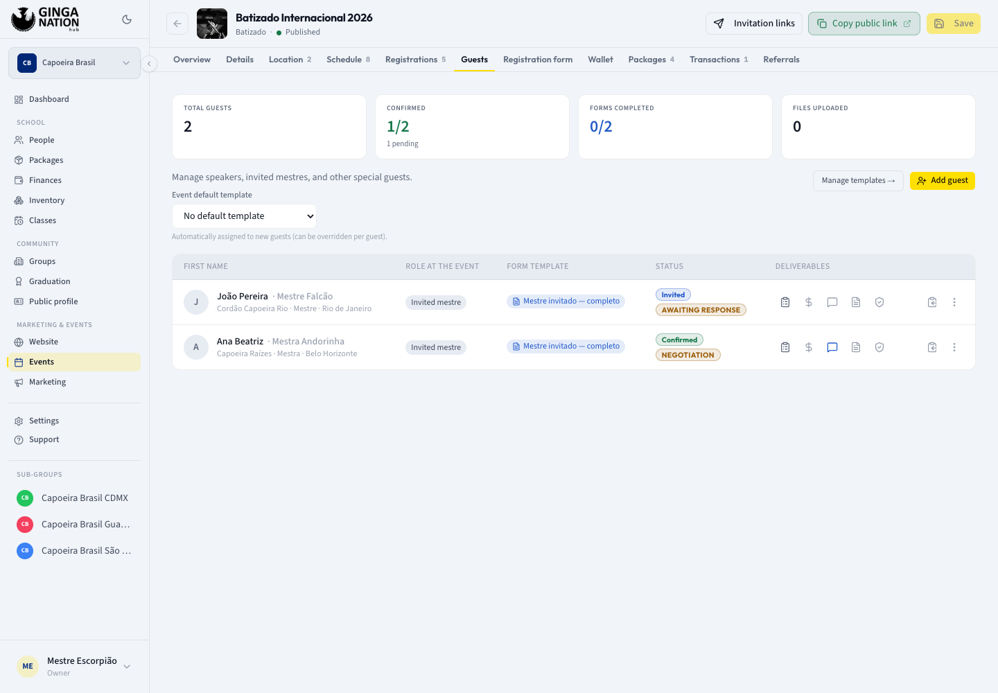Screen dimensions: 998x693
Task: Click the Invitation links button
Action: click(x=754, y=24)
